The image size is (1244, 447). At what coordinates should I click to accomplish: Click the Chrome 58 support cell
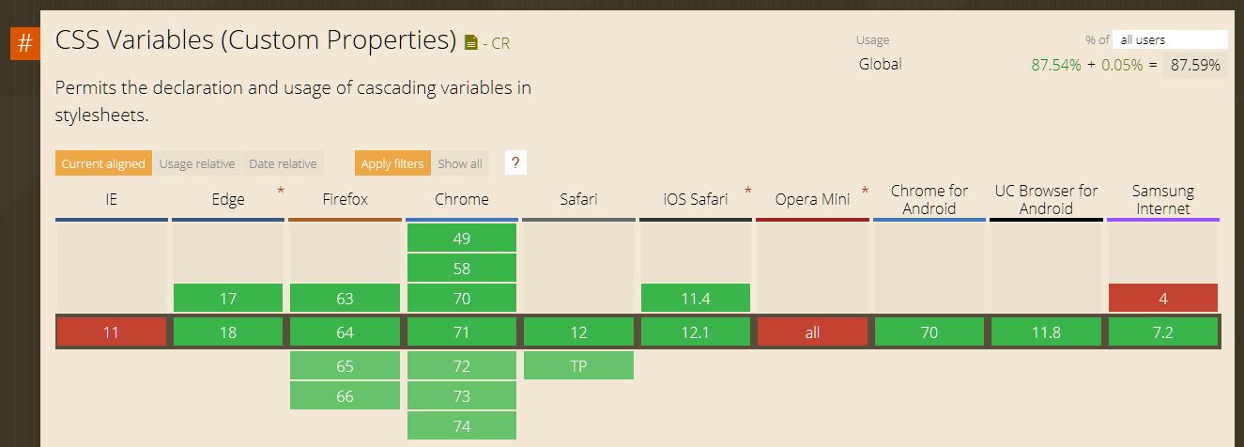click(x=462, y=268)
